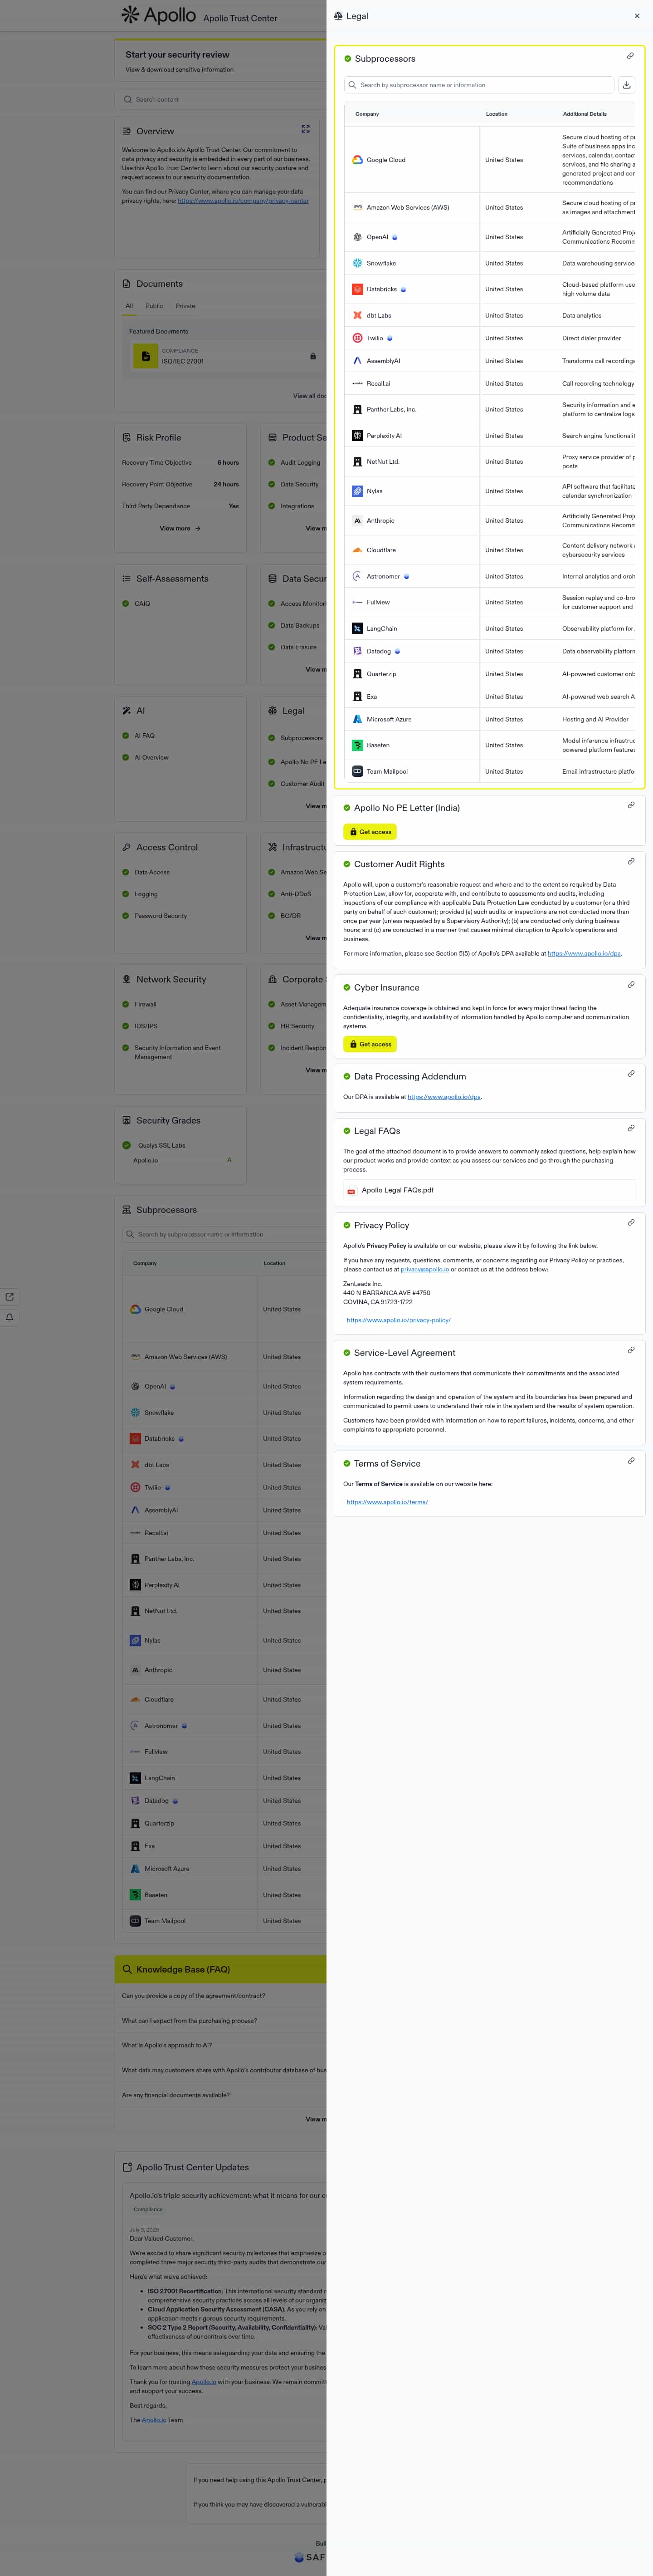Select the Public tab in Documents
Image resolution: width=653 pixels, height=2576 pixels.
154,306
